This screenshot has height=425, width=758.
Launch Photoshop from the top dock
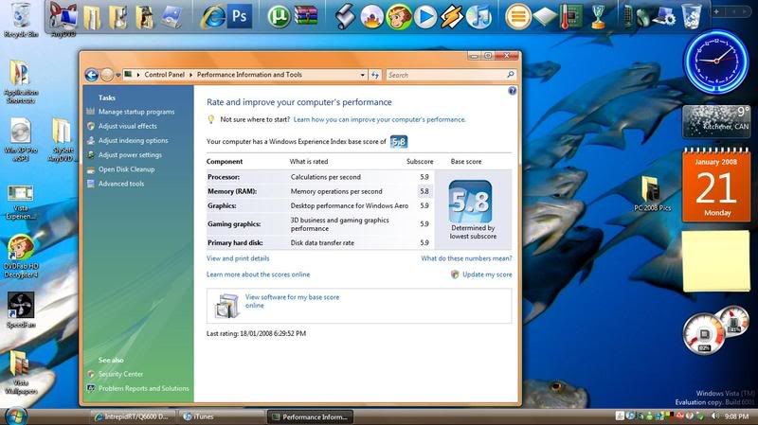click(x=241, y=16)
